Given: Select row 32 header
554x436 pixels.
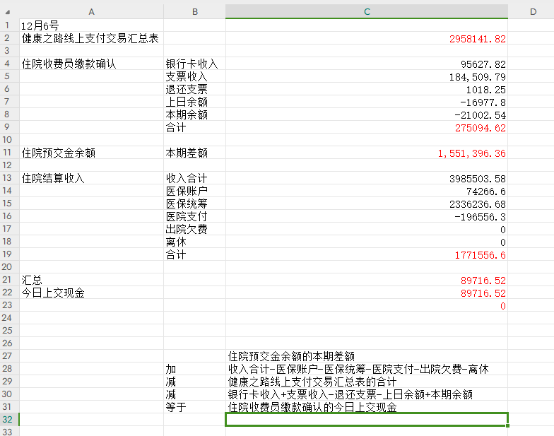Looking at the screenshot, I should click(7, 420).
